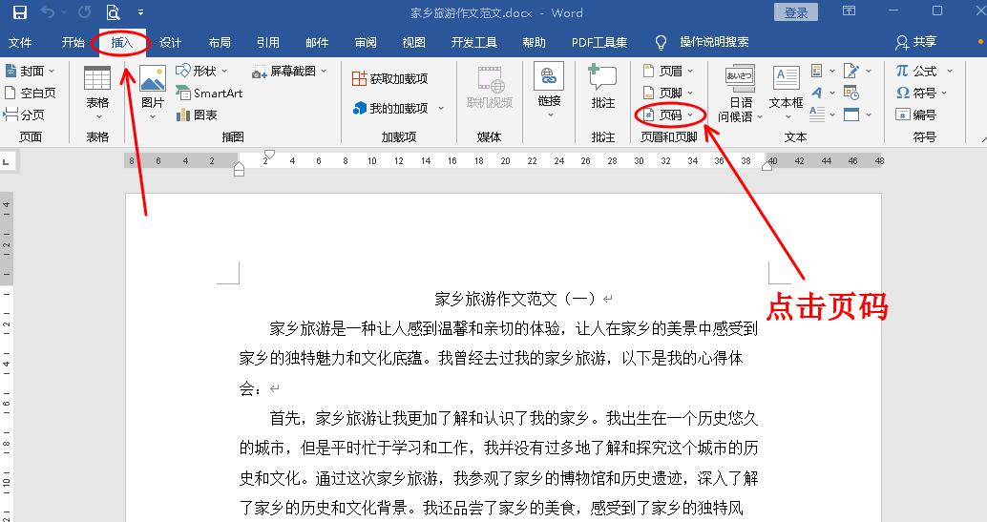The height and width of the screenshot is (522, 987).
Task: Click the 登录 sign-in button
Action: 795,12
